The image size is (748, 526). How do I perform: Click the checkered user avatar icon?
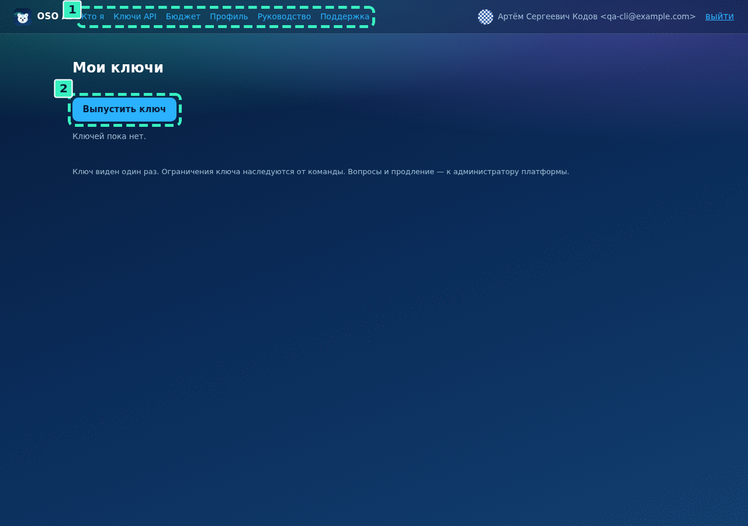pyautogui.click(x=486, y=17)
